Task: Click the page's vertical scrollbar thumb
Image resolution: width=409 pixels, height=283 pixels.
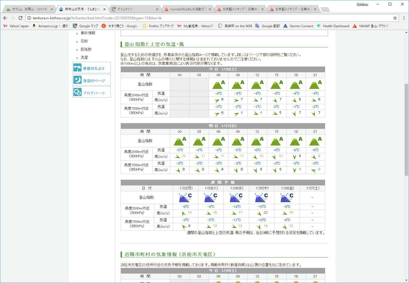Action: point(406,129)
